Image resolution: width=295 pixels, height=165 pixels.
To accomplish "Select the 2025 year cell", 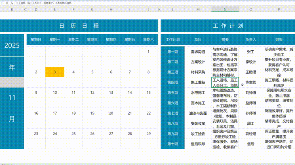I will pos(12,45).
